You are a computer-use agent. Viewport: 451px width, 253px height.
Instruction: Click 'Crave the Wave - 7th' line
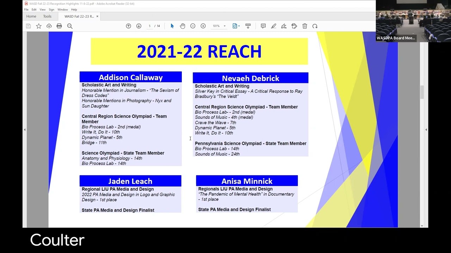(x=216, y=123)
